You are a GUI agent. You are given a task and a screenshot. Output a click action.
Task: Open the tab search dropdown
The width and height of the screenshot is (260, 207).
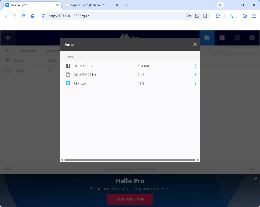click(x=220, y=5)
